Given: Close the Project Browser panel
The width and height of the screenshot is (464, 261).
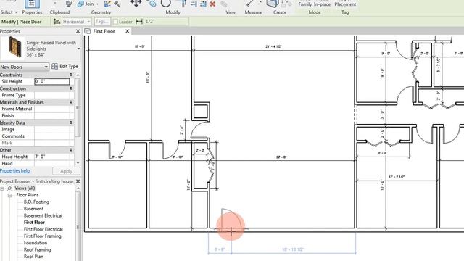Looking at the screenshot, I should click(x=78, y=181).
